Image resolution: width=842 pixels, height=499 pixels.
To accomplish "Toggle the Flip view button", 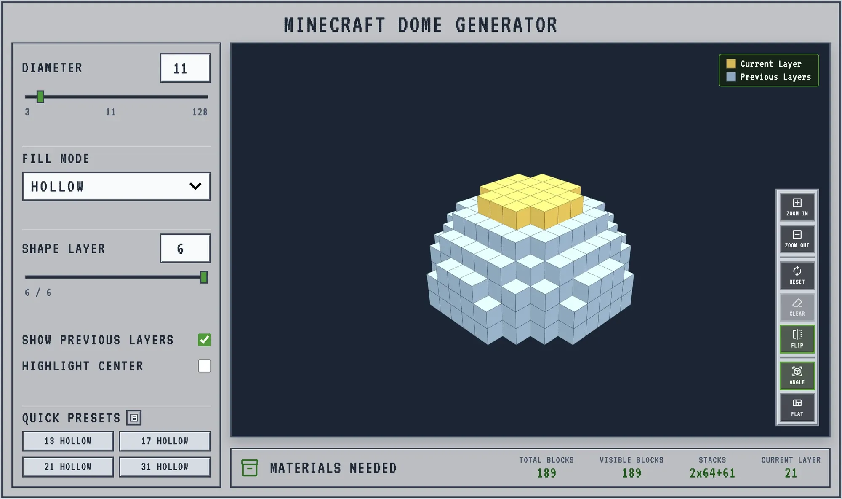I will [797, 339].
